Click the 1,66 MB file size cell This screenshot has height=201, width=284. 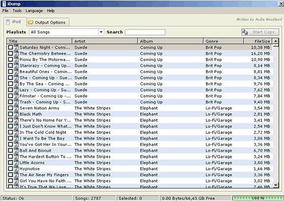pos(262,169)
